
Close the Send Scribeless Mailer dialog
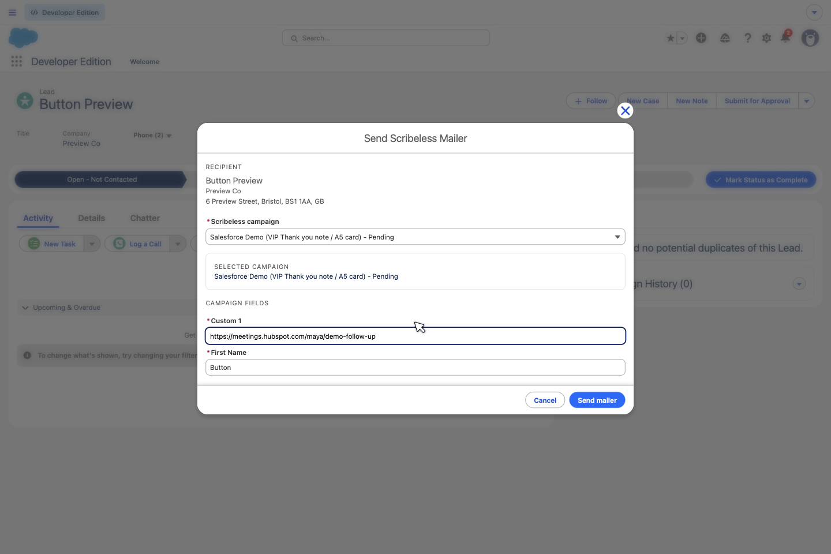pyautogui.click(x=625, y=110)
